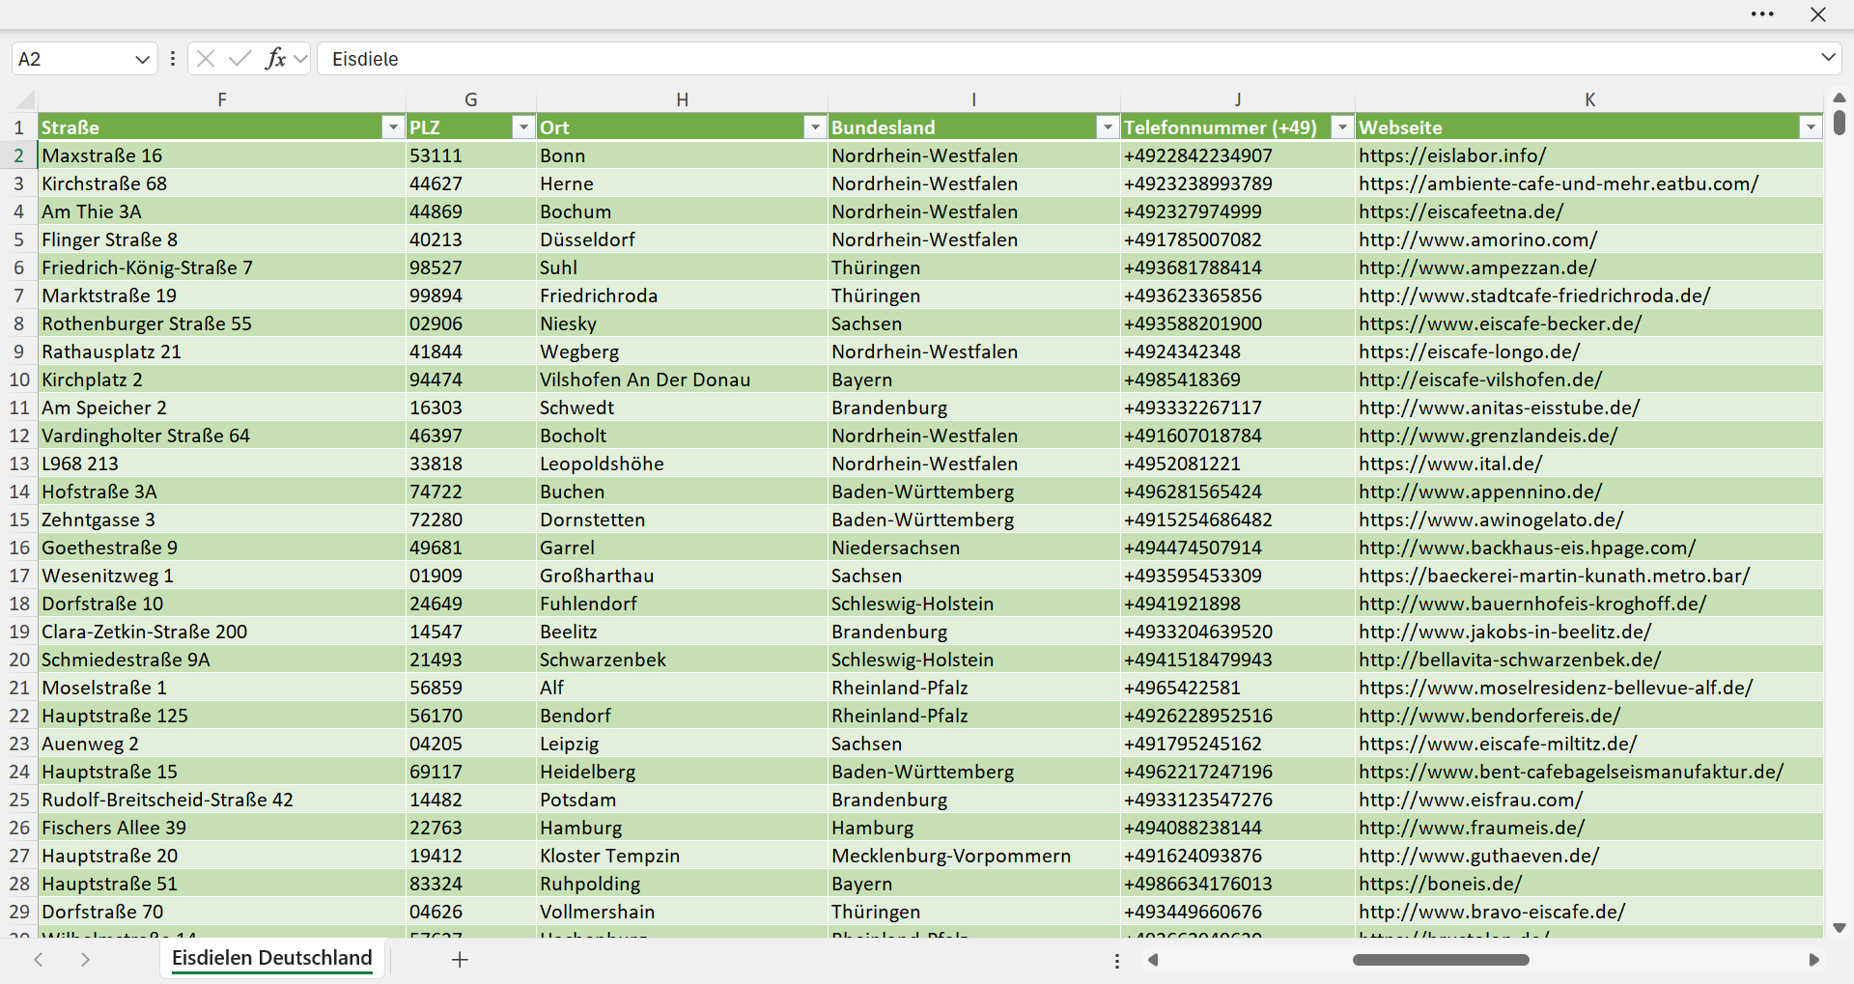Expand the Name Box dropdown arrow
This screenshot has width=1854, height=984.
[x=143, y=59]
